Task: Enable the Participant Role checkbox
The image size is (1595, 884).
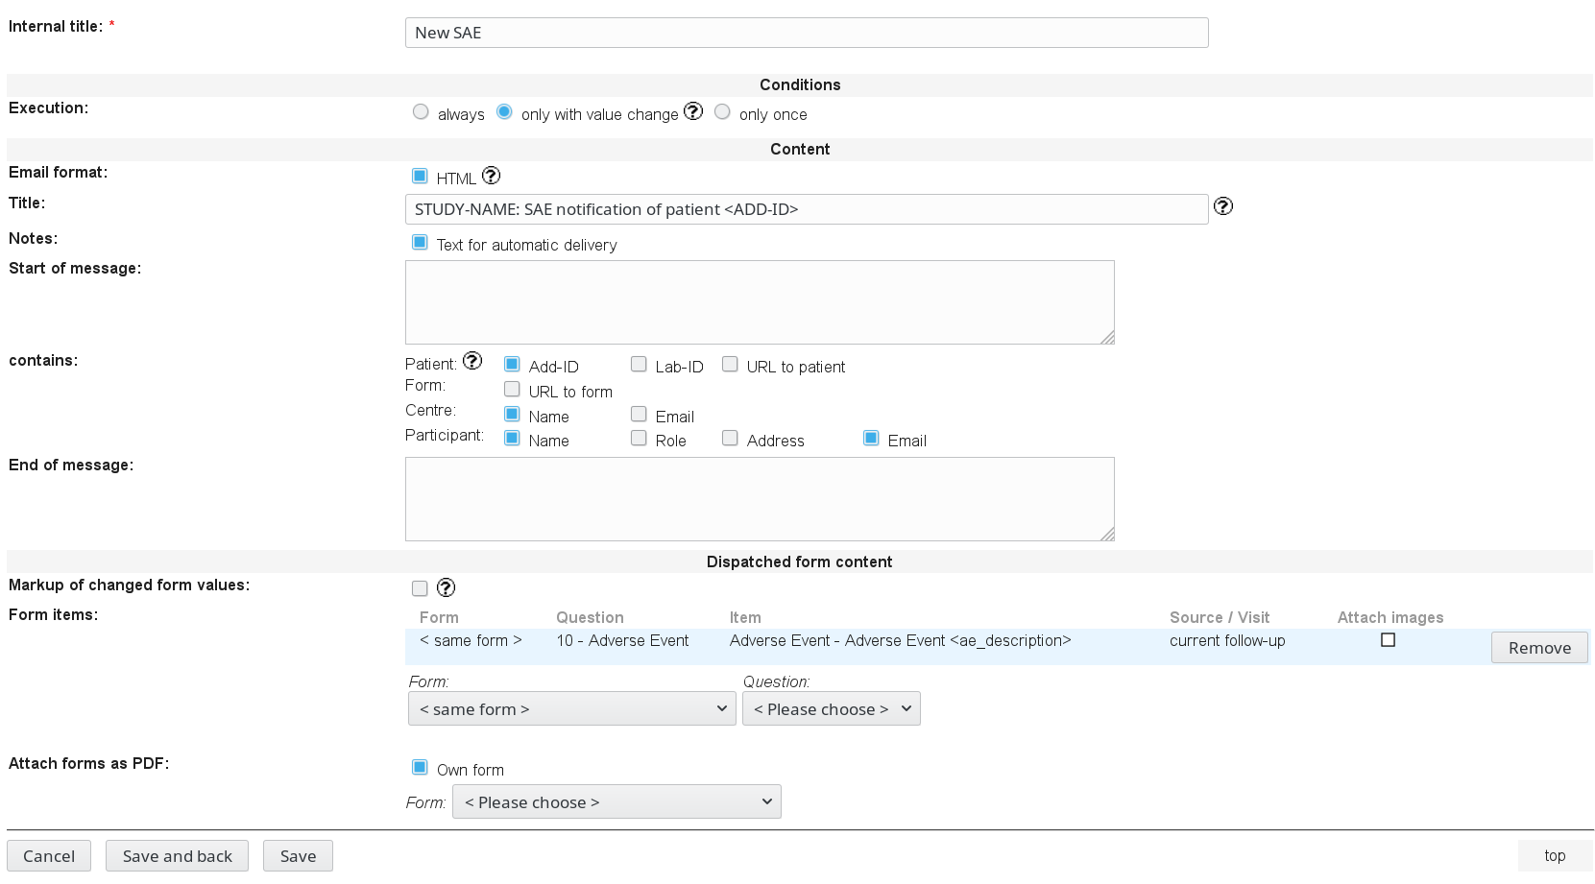Action: tap(639, 438)
